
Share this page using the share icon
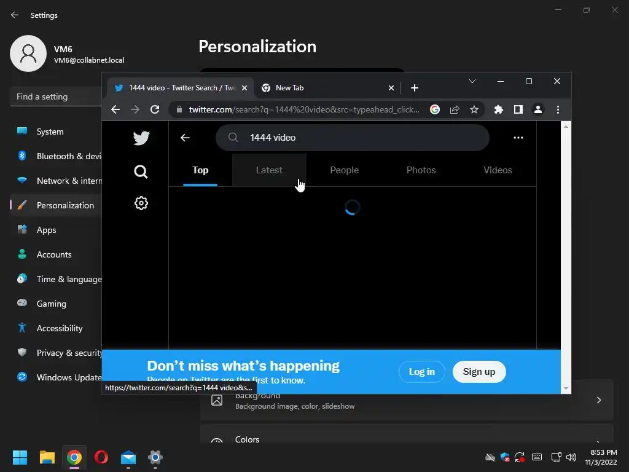tap(455, 109)
